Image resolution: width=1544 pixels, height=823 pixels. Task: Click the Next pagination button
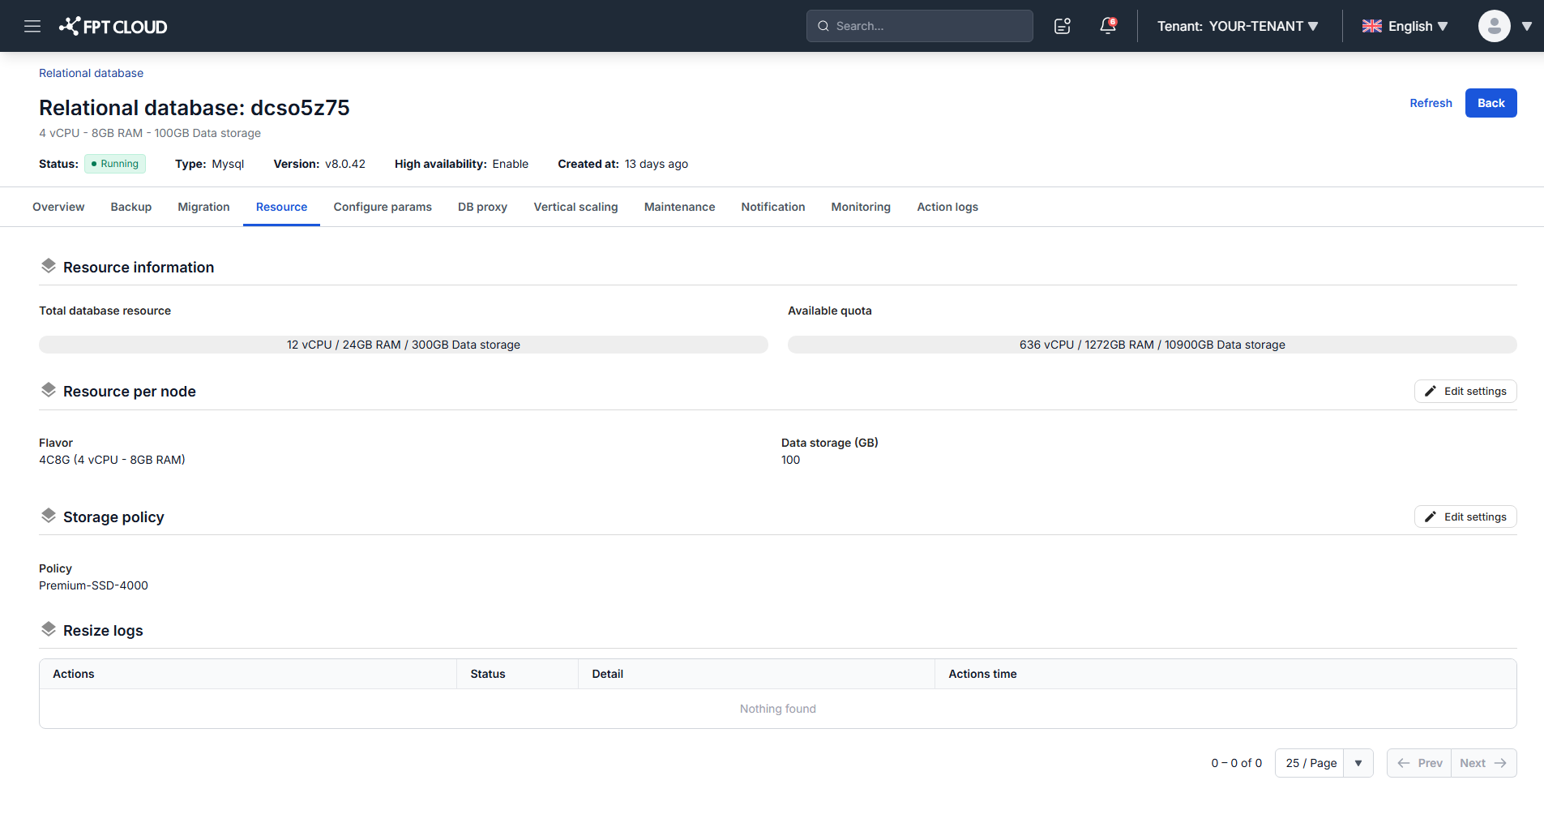point(1483,763)
